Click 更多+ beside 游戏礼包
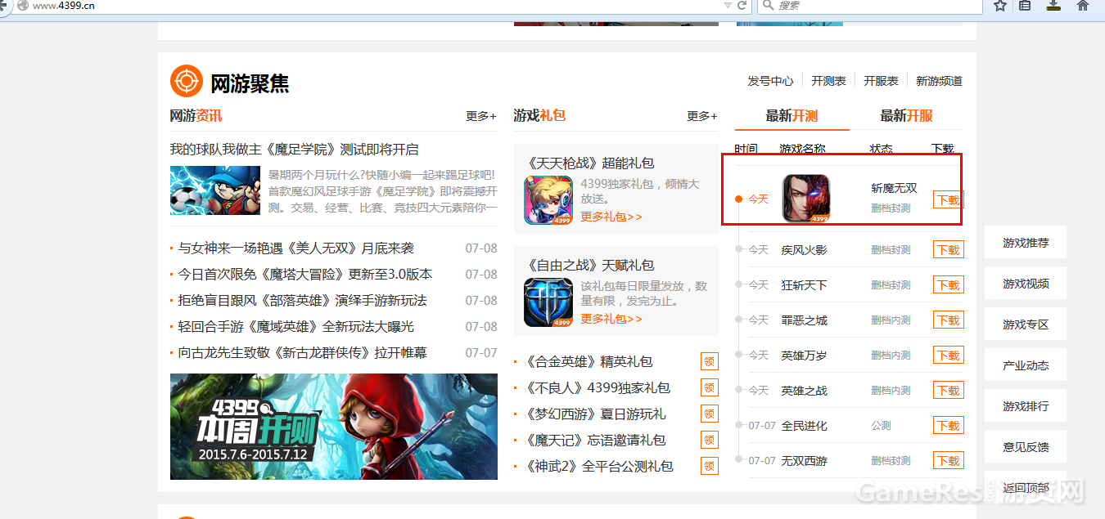 [702, 116]
